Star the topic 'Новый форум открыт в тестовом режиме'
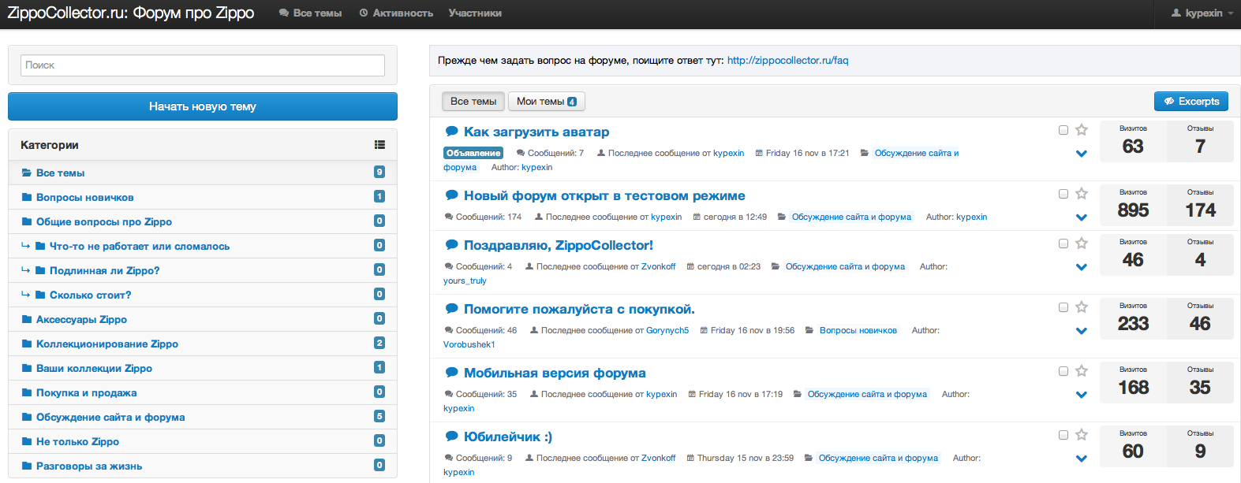This screenshot has width=1241, height=483. (1082, 194)
